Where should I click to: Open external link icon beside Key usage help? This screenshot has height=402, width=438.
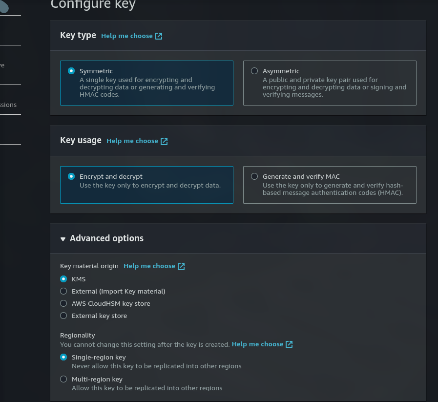(x=164, y=141)
